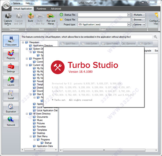Screen dimensions: 162x156
Task: Click the search text box
Action: [x=141, y=37]
